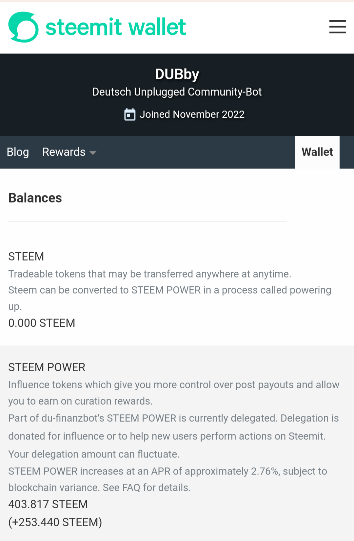Click the steemit speech-bubble logo icon
The height and width of the screenshot is (541, 354).
pyautogui.click(x=23, y=27)
